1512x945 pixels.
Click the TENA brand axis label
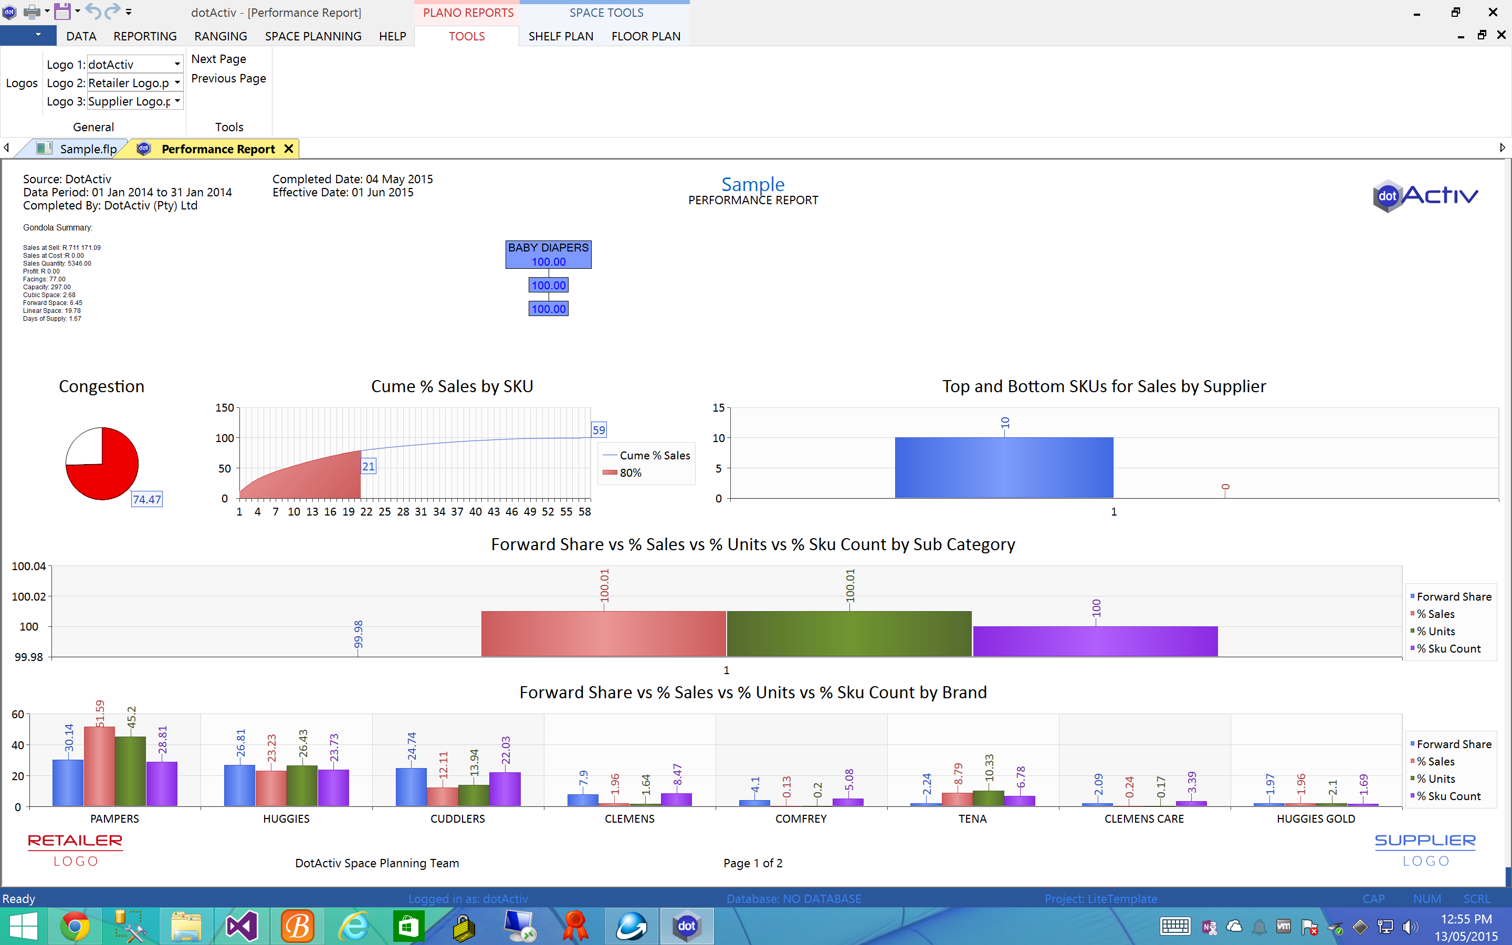[973, 819]
